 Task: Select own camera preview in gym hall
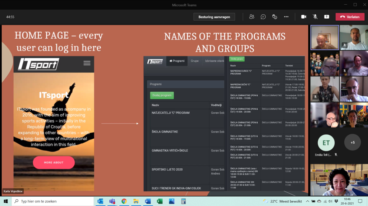339,180
